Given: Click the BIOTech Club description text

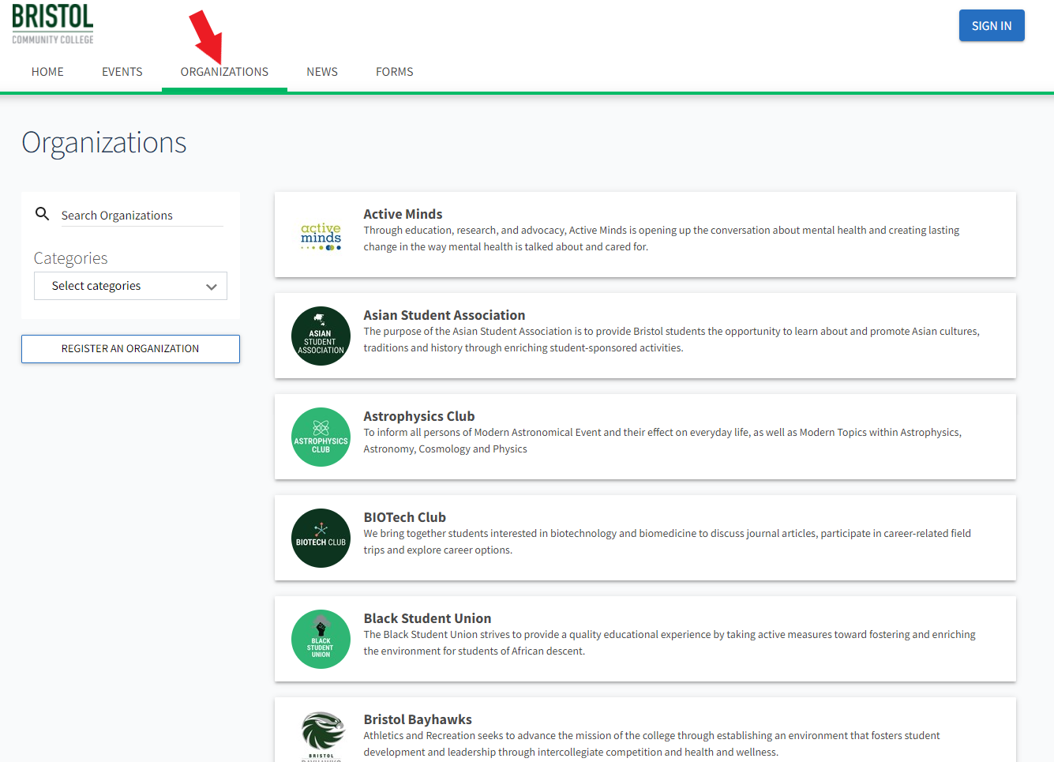Looking at the screenshot, I should click(667, 542).
